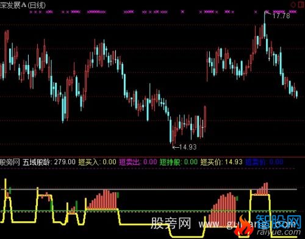Click the red diamond icon at chart corner
The width and height of the screenshot is (305, 239).
click(x=293, y=4)
